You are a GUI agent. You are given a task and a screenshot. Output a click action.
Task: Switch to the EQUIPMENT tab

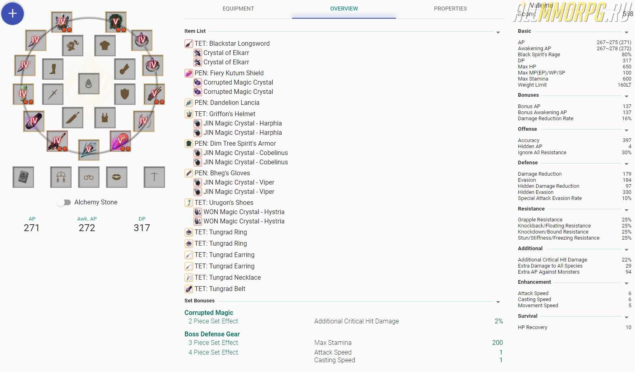(238, 9)
